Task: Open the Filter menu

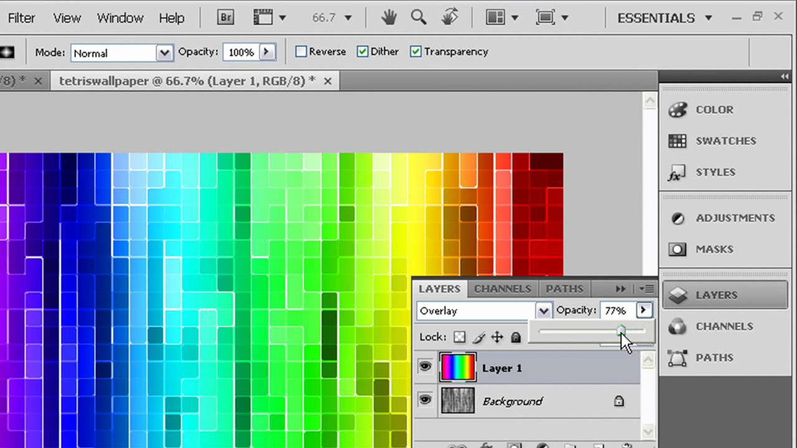Action: pyautogui.click(x=21, y=18)
